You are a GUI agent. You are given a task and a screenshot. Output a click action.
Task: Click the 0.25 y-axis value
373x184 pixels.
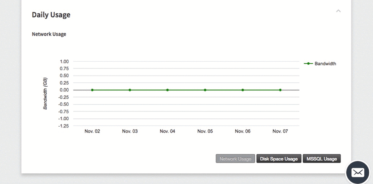pyautogui.click(x=64, y=83)
